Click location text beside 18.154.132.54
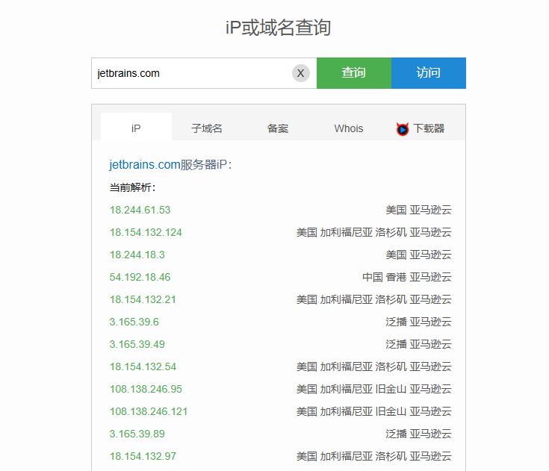 pyautogui.click(x=374, y=366)
